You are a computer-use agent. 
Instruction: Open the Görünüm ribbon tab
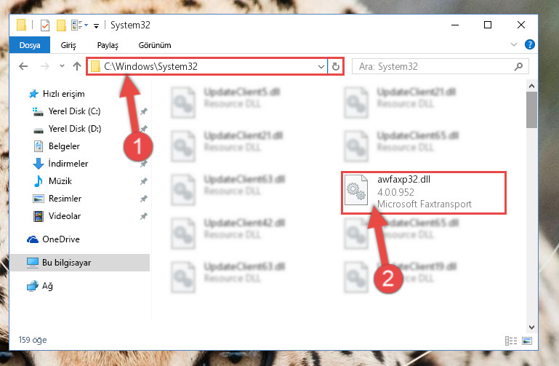click(155, 45)
